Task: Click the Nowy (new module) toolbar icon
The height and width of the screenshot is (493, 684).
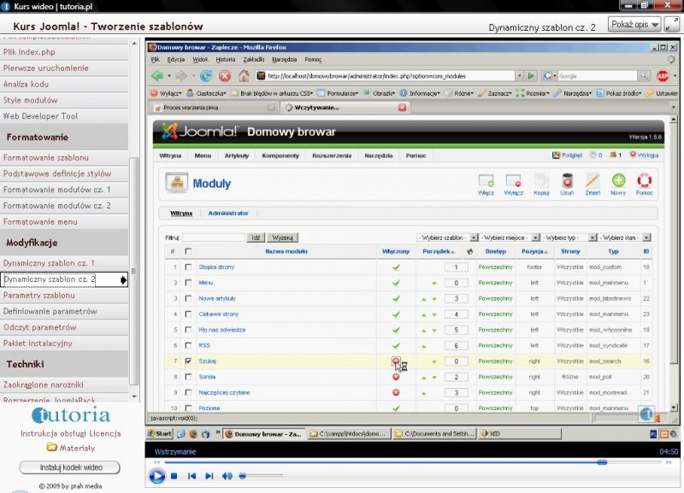Action: point(618,182)
